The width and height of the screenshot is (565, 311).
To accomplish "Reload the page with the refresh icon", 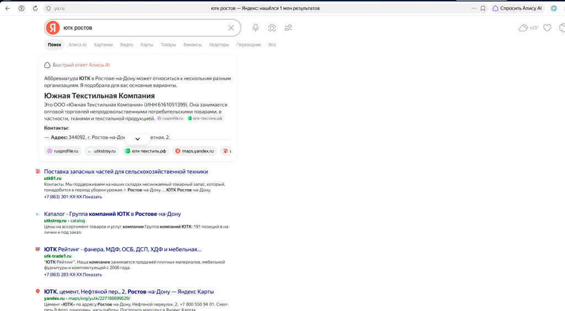I will [35, 8].
